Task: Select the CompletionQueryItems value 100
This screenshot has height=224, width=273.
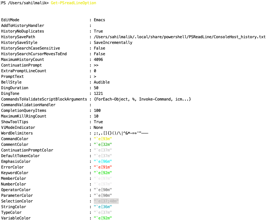Action: [97, 110]
